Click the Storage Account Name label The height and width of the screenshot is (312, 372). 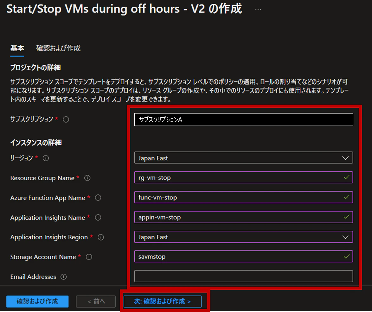point(43,257)
